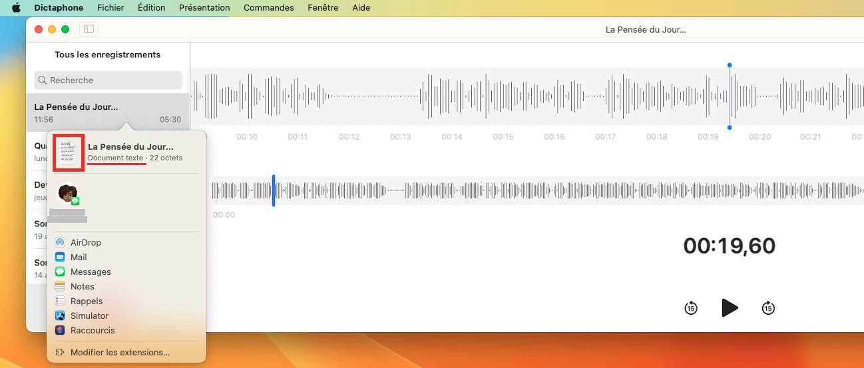Share to Simulator app
Image resolution: width=864 pixels, height=368 pixels.
click(89, 316)
